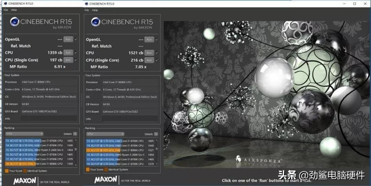This screenshot has height=186, width=371.
Task: Toggle OpenGL checkbox in right window
Action: click(x=157, y=40)
